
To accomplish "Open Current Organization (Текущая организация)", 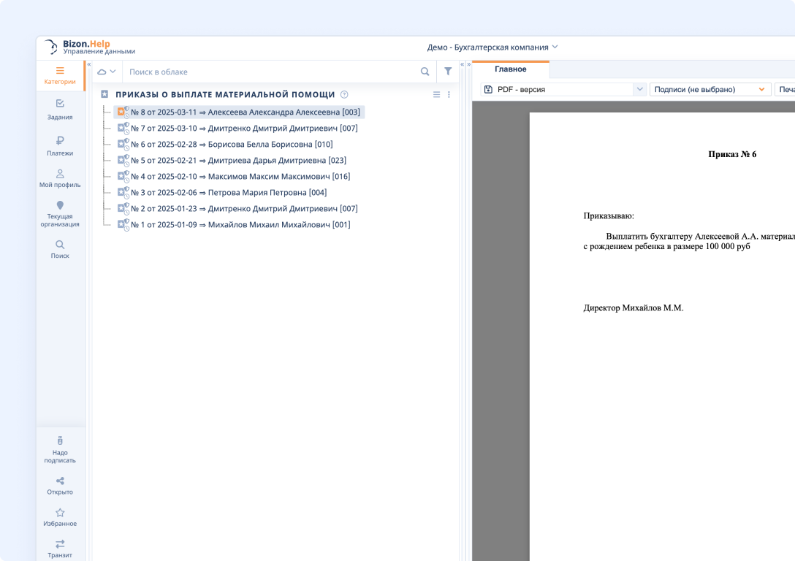I will [x=60, y=213].
